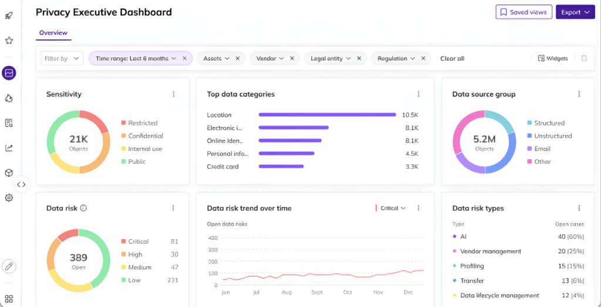This screenshot has height=307, width=601.
Task: Open the Data source group three-dot menu
Action: pyautogui.click(x=579, y=94)
